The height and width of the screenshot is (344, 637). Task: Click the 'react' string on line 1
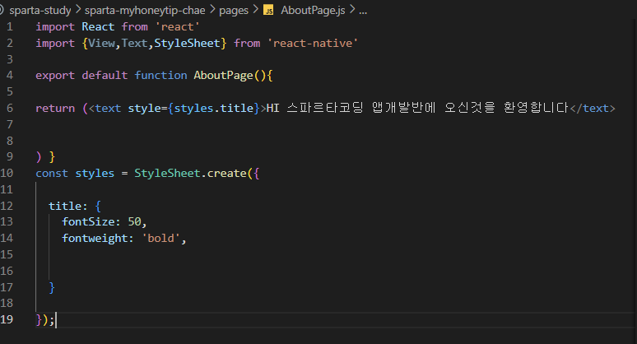point(178,27)
